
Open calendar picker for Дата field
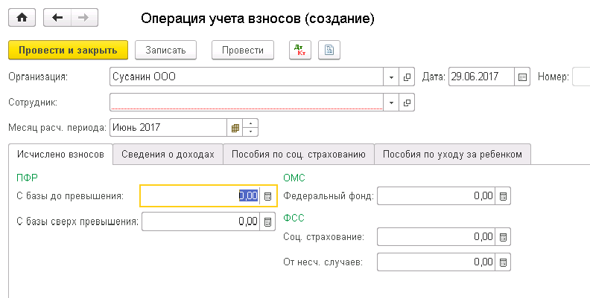click(522, 77)
